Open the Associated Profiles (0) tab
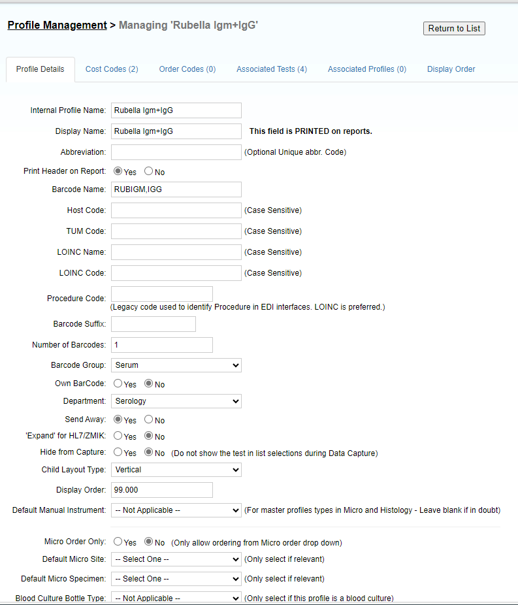518x605 pixels. [367, 69]
